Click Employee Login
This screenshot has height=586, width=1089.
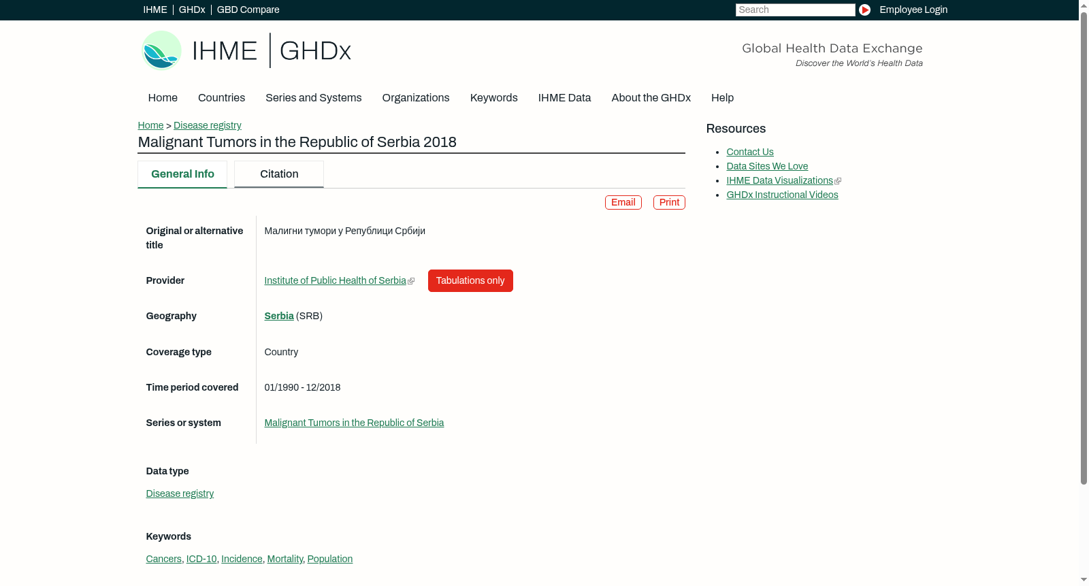913,10
